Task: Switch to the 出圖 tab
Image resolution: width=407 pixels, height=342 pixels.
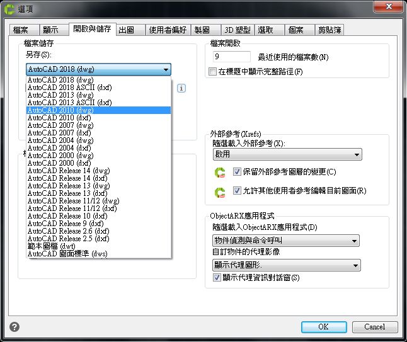Action: pyautogui.click(x=130, y=30)
